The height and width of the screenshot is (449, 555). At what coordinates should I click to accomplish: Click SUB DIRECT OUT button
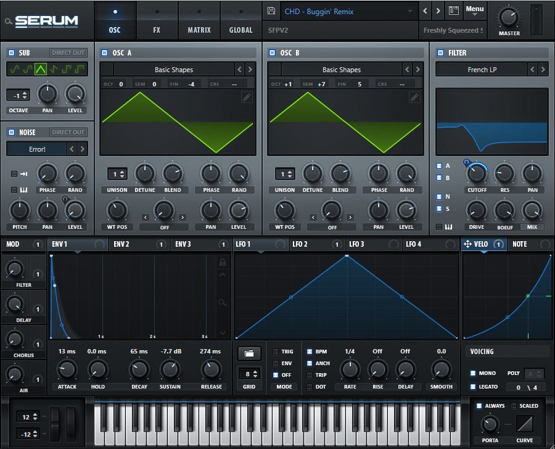(x=68, y=53)
